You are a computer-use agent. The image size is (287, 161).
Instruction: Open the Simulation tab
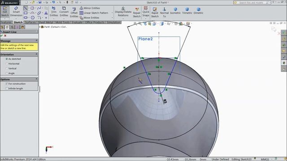pos(113,22)
